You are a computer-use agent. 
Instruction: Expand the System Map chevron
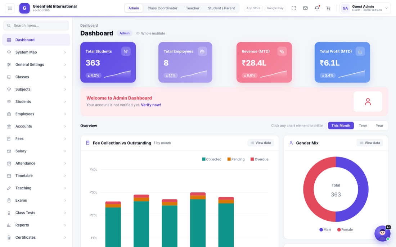[65, 52]
